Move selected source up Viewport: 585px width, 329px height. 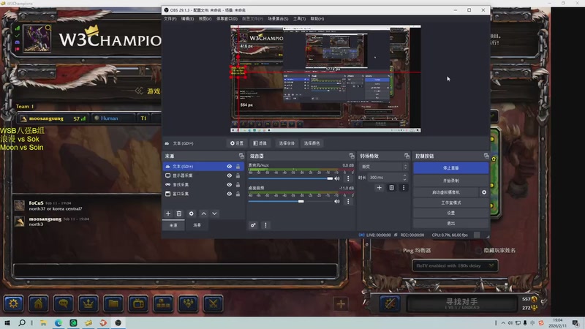pos(204,213)
